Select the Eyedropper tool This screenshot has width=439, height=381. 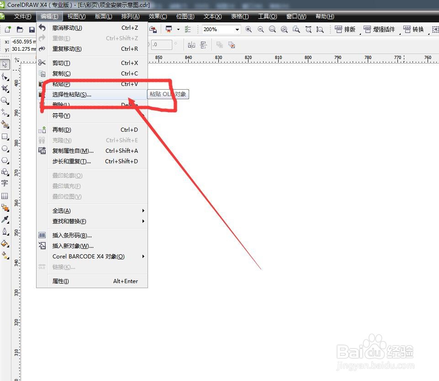coord(5,220)
